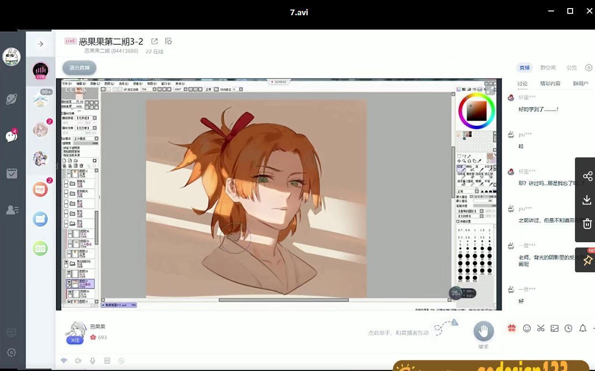Open the emoji picker in chat toolbar
The image size is (595, 371).
[x=527, y=328]
